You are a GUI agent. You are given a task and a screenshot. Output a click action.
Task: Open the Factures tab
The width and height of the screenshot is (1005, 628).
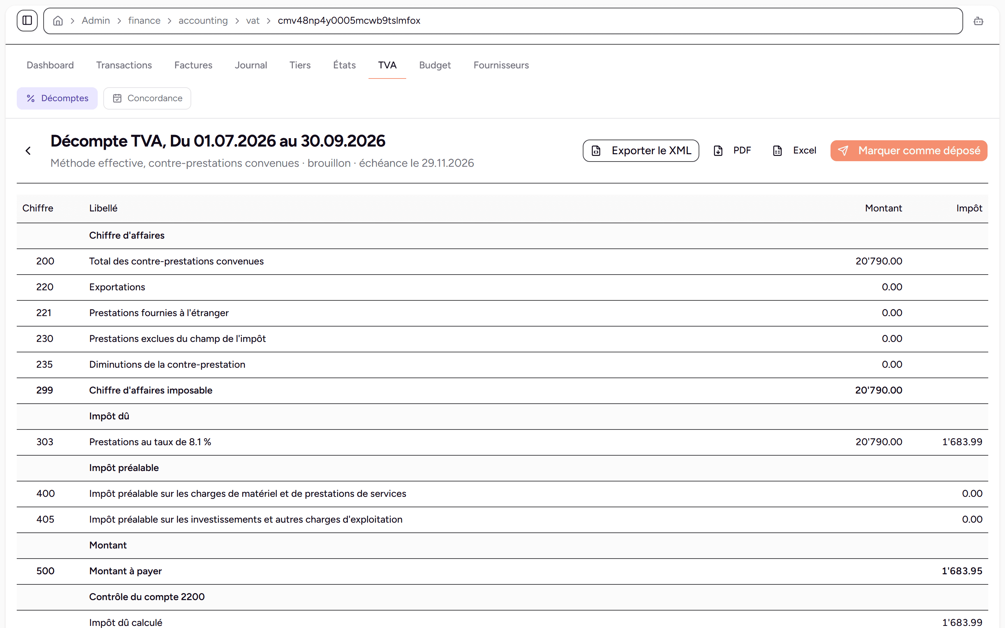pyautogui.click(x=193, y=65)
